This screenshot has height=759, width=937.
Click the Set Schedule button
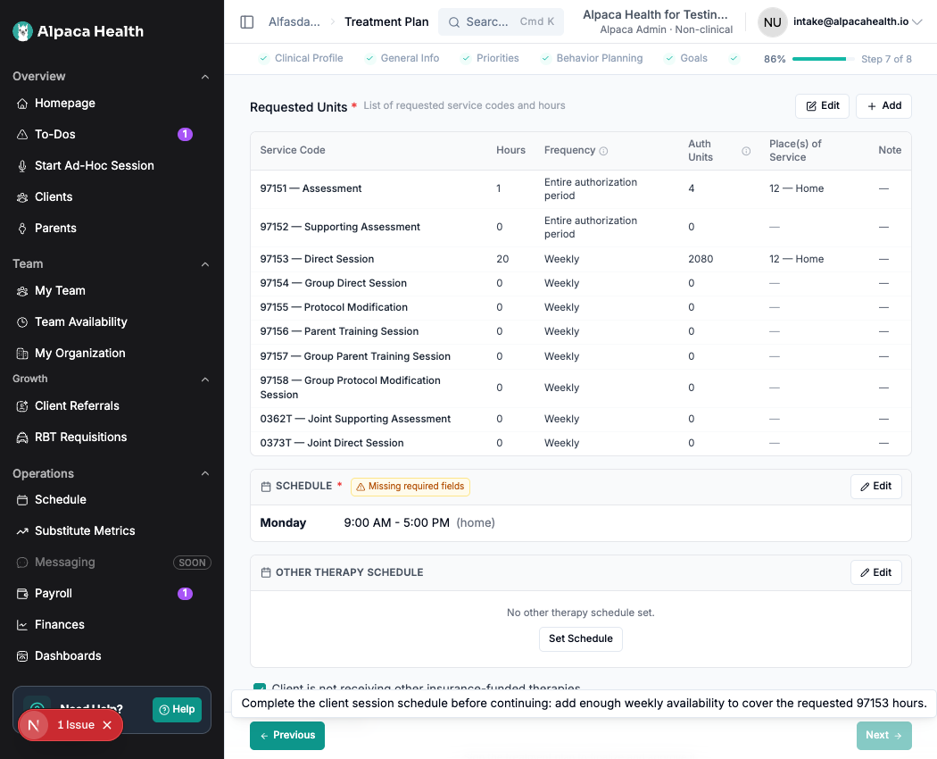pos(581,638)
